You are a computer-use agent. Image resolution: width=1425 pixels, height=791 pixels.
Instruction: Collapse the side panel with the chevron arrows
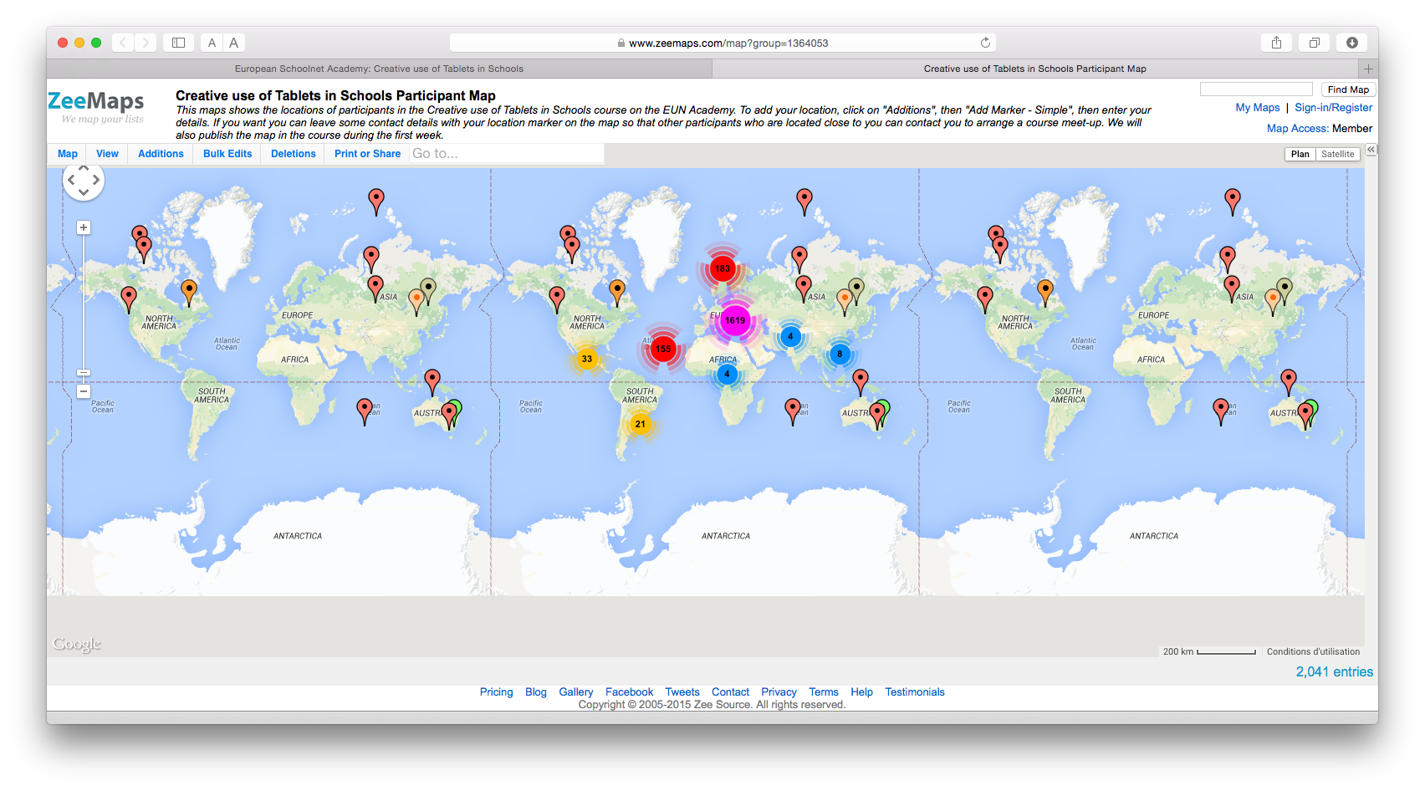(1371, 150)
